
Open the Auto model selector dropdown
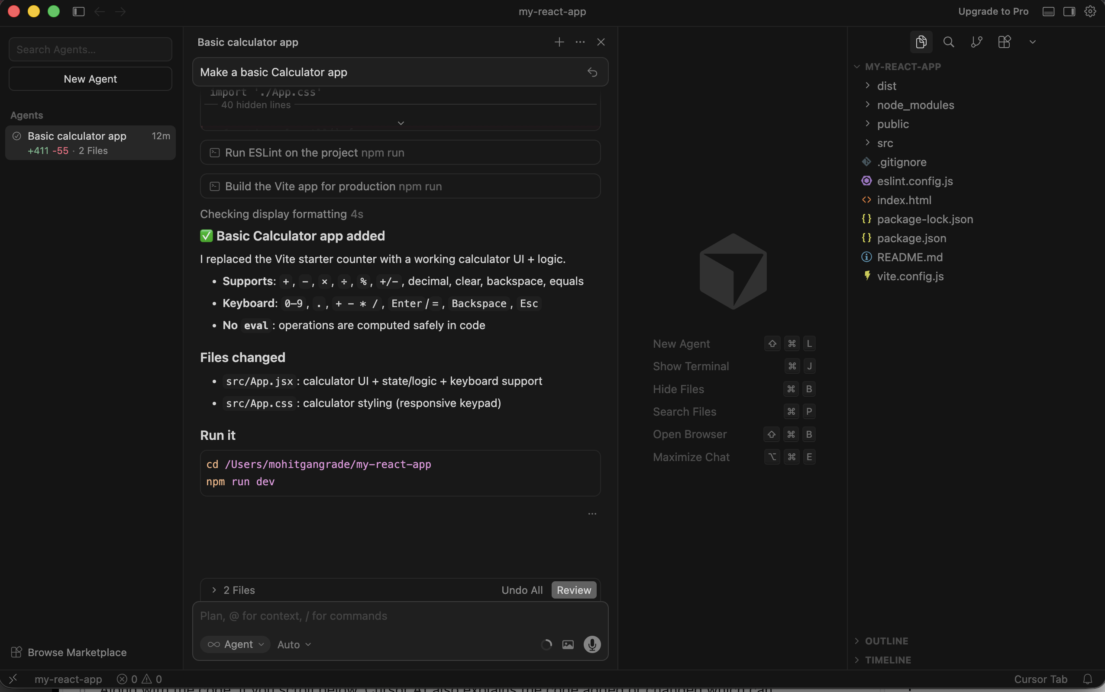[293, 644]
